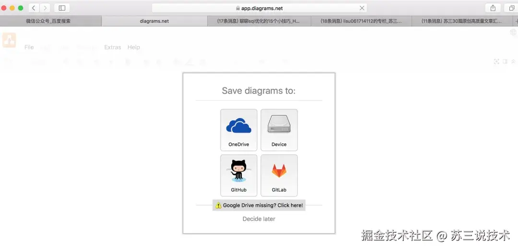The height and width of the screenshot is (250, 518).
Task: Click the app.diagrams.net address bar
Action: coord(259,8)
